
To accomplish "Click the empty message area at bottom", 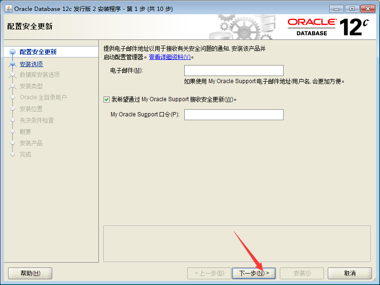I will pyautogui.click(x=237, y=244).
